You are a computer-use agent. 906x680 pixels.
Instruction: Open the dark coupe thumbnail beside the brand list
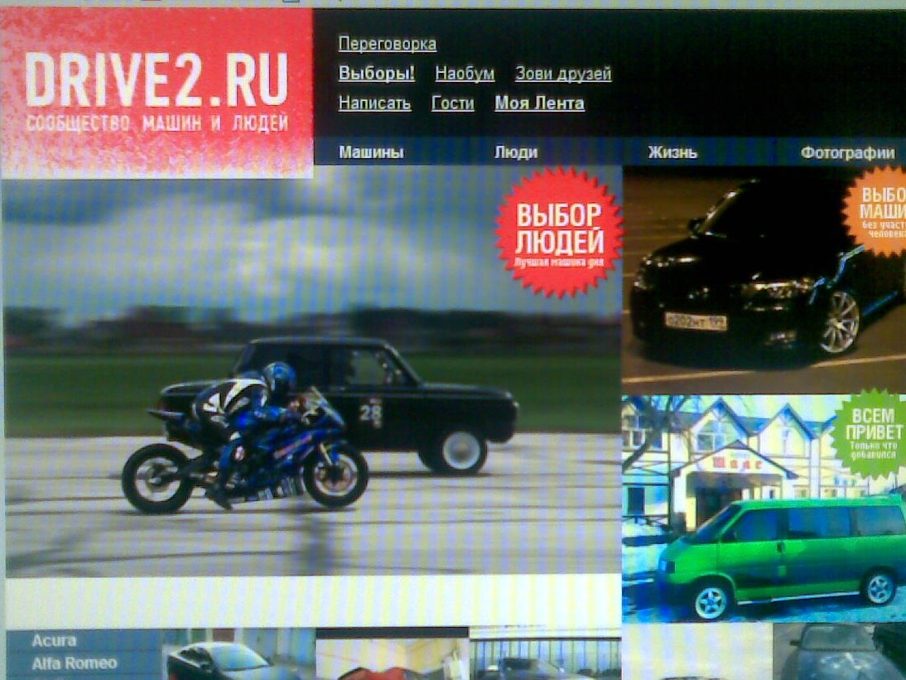pos(238,656)
